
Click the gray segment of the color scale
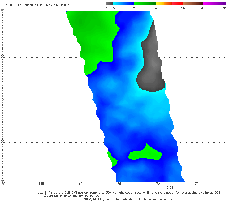pos(109,4)
